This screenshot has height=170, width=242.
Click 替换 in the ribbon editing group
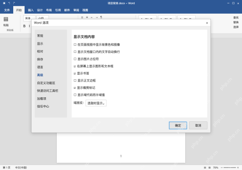point(236,22)
